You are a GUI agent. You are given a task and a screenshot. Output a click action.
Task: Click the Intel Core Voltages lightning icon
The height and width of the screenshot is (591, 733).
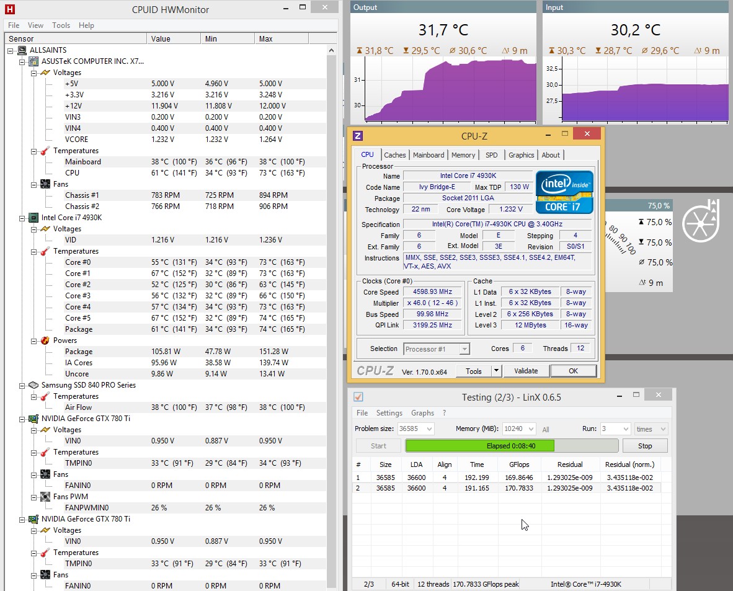45,229
